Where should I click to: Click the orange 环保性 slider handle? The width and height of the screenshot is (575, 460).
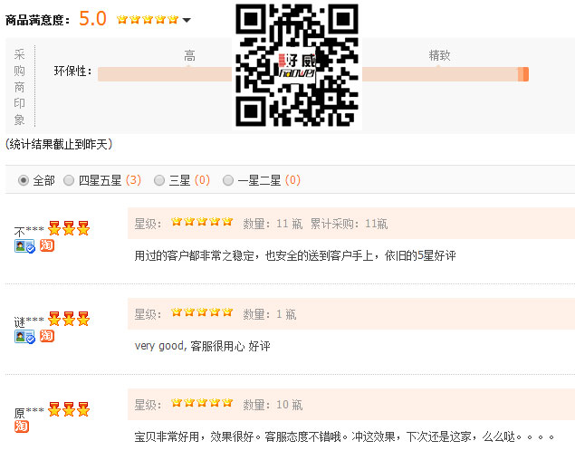click(523, 74)
